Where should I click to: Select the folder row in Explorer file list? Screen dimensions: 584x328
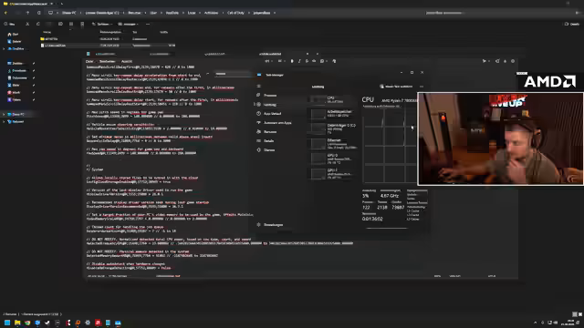pos(108,38)
